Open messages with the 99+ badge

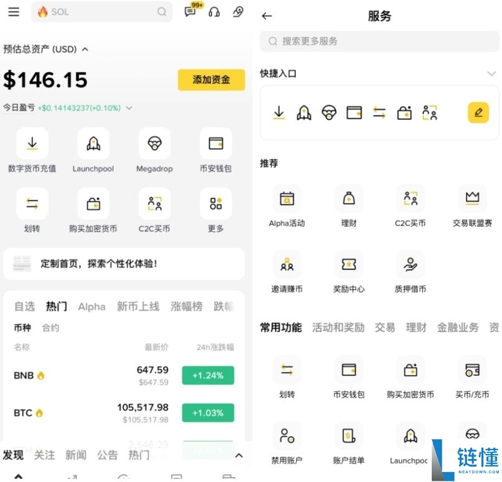[190, 12]
